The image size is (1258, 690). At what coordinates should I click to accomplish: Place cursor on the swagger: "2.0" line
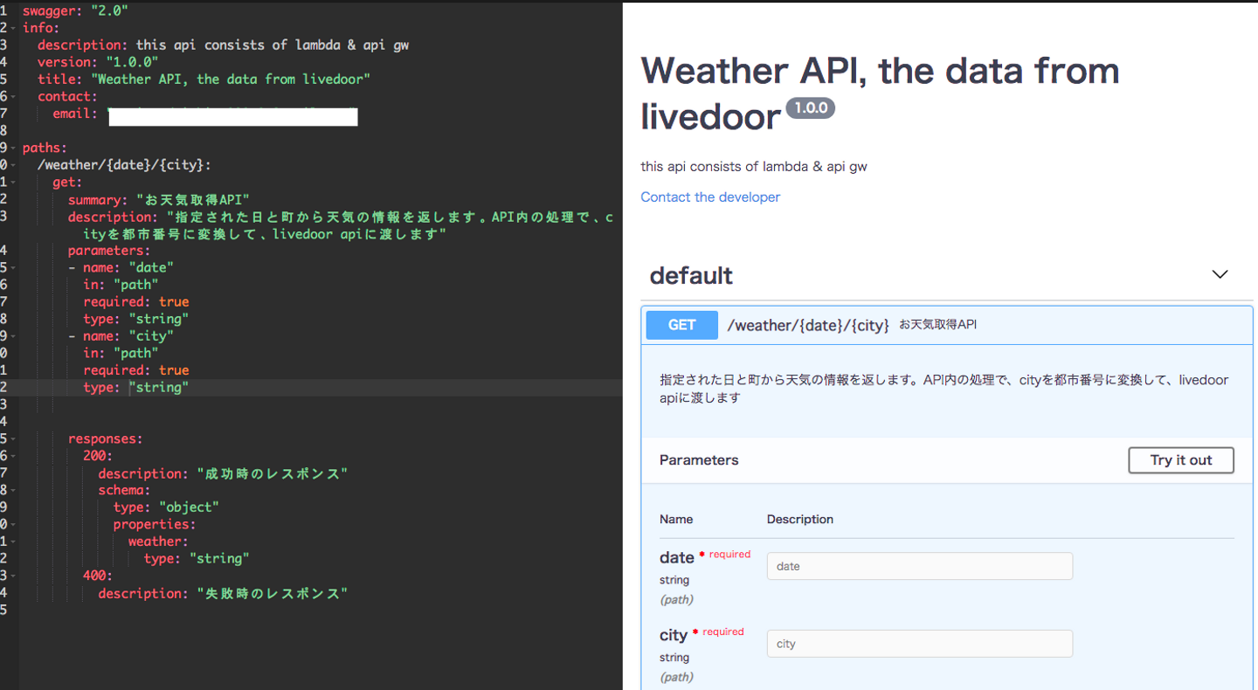[75, 10]
